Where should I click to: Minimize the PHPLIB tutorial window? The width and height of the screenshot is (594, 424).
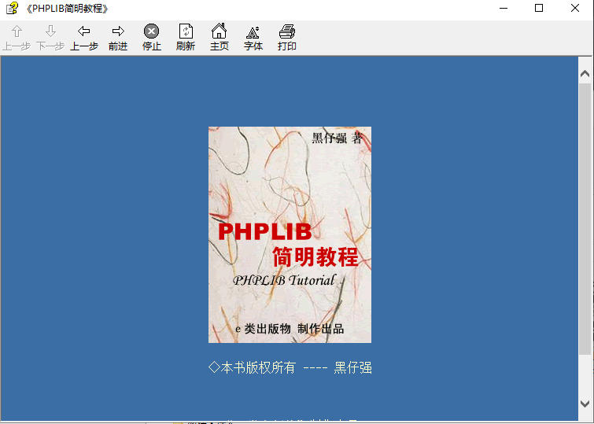pos(504,9)
